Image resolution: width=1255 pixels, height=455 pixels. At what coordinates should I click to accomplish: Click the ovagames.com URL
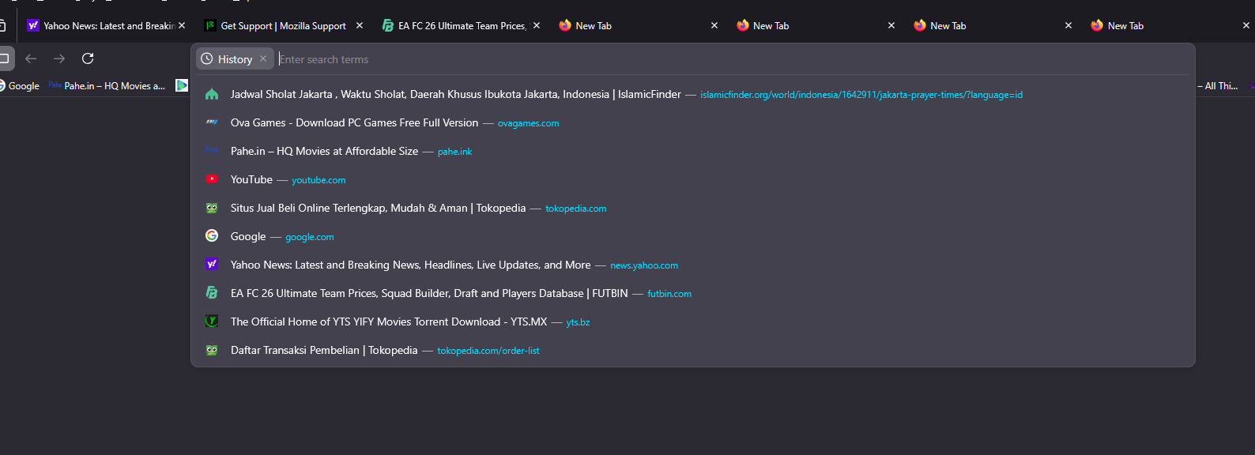pos(529,123)
